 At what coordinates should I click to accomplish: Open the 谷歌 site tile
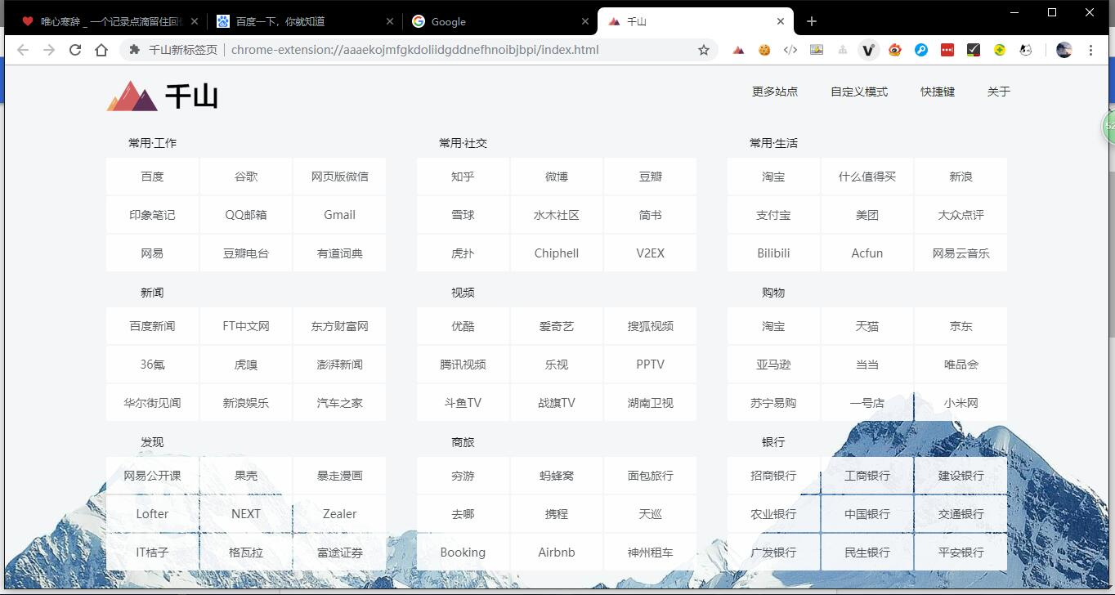(246, 177)
